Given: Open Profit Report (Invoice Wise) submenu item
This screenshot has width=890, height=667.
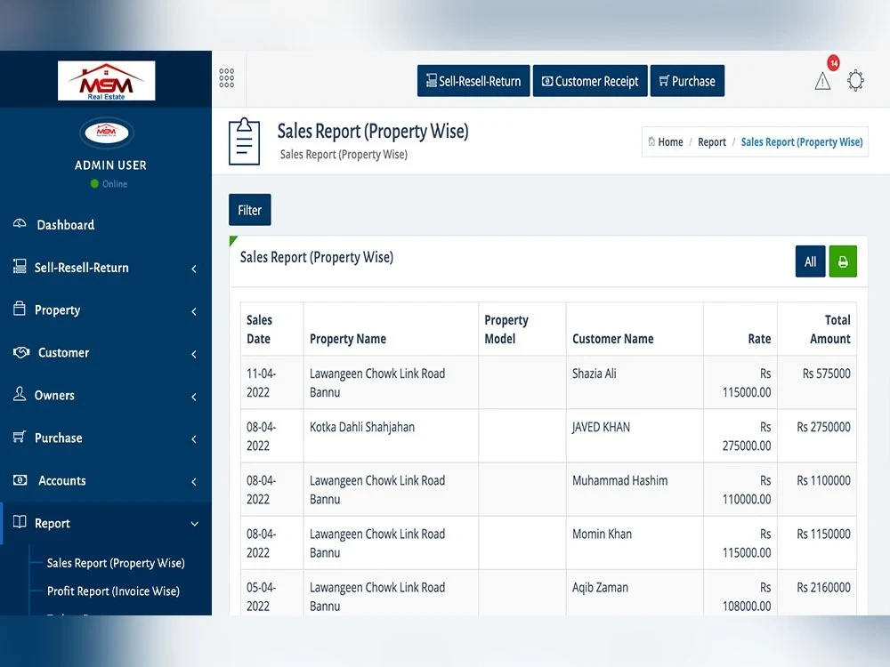Looking at the screenshot, I should pos(114,591).
